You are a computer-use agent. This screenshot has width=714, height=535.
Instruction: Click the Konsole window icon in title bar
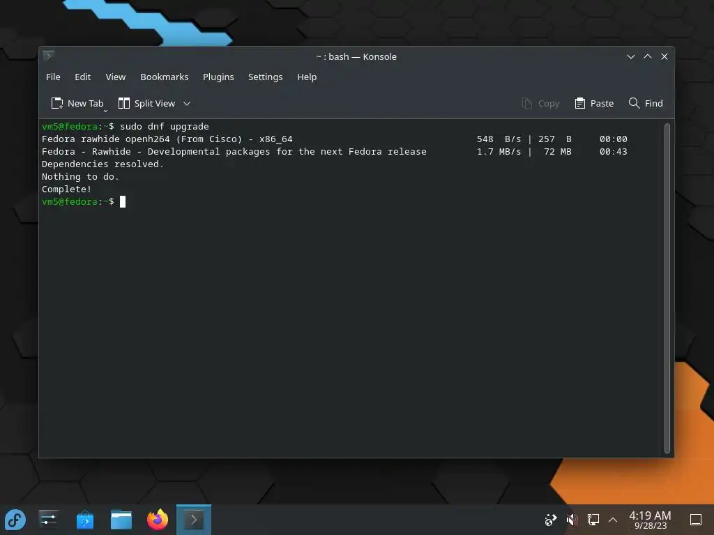[x=48, y=56]
